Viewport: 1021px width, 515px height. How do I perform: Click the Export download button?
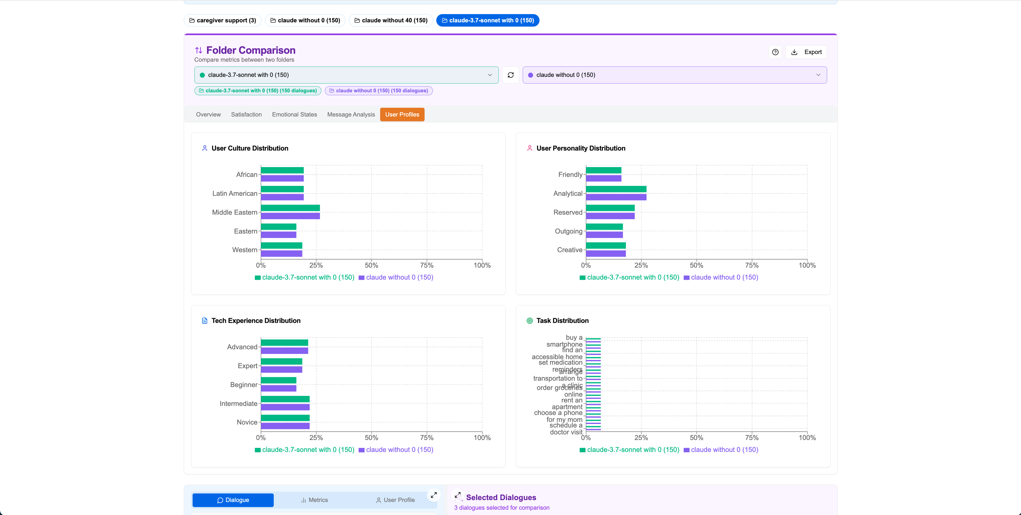click(806, 52)
